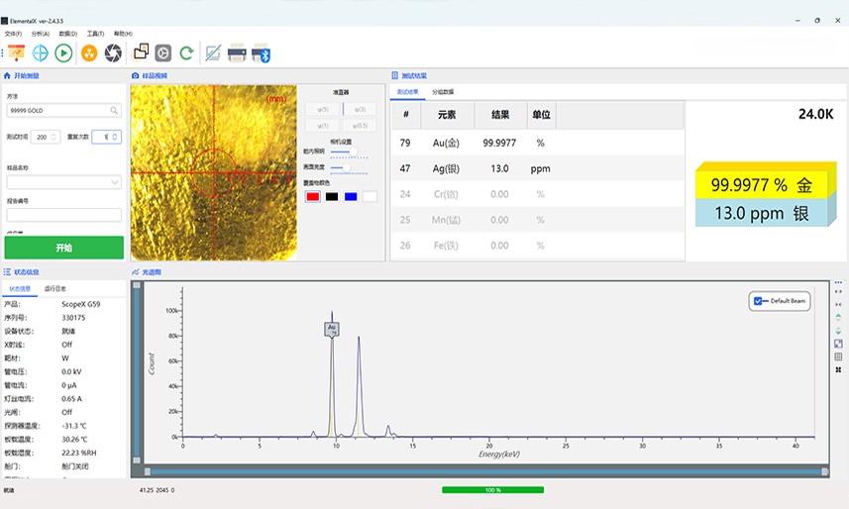Click the green refresh arrow icon

click(x=186, y=53)
